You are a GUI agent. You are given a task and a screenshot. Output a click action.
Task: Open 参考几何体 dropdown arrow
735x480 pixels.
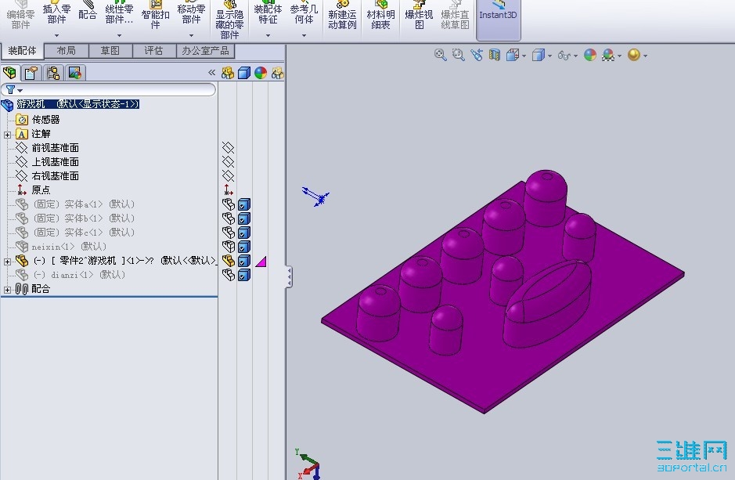click(x=304, y=35)
